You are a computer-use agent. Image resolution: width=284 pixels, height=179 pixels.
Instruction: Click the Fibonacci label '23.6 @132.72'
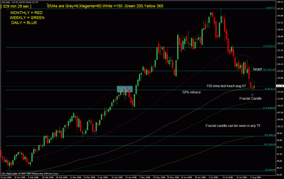coord(269,46)
